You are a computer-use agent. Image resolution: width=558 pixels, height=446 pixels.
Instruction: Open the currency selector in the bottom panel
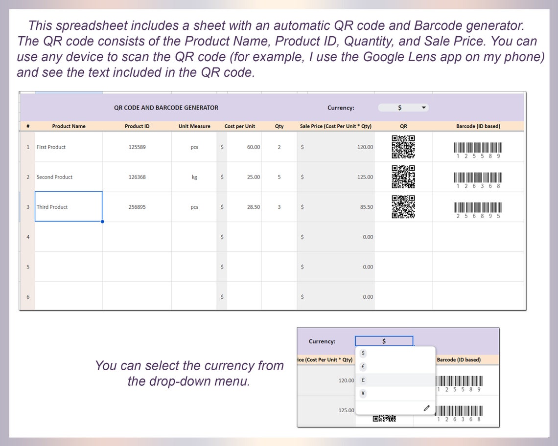384,341
